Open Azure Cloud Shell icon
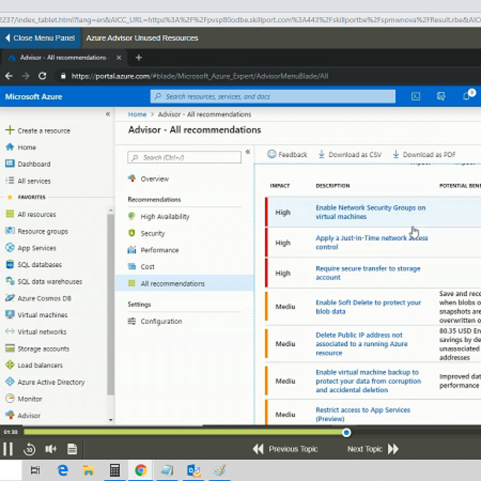The width and height of the screenshot is (481, 481). click(x=415, y=97)
